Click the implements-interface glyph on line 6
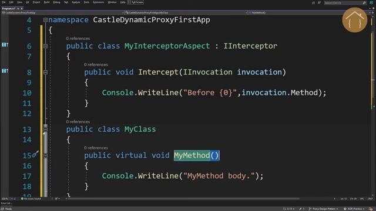Viewport: 376px width, 211px height. 5,45
